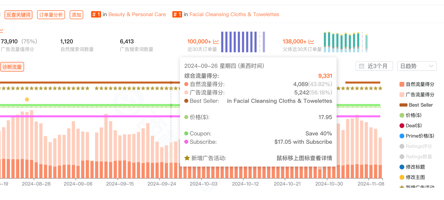The image size is (444, 200).
Task: Toggle Best Seller legend series
Action: point(416,105)
